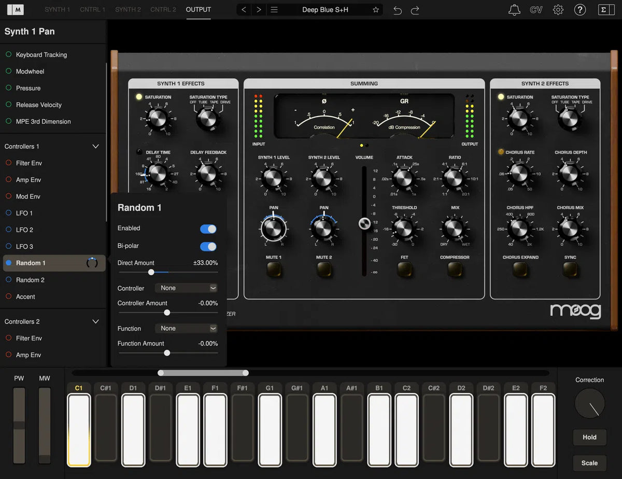Switch to the CNTRL 1 tab
The width and height of the screenshot is (622, 479).
[92, 9]
